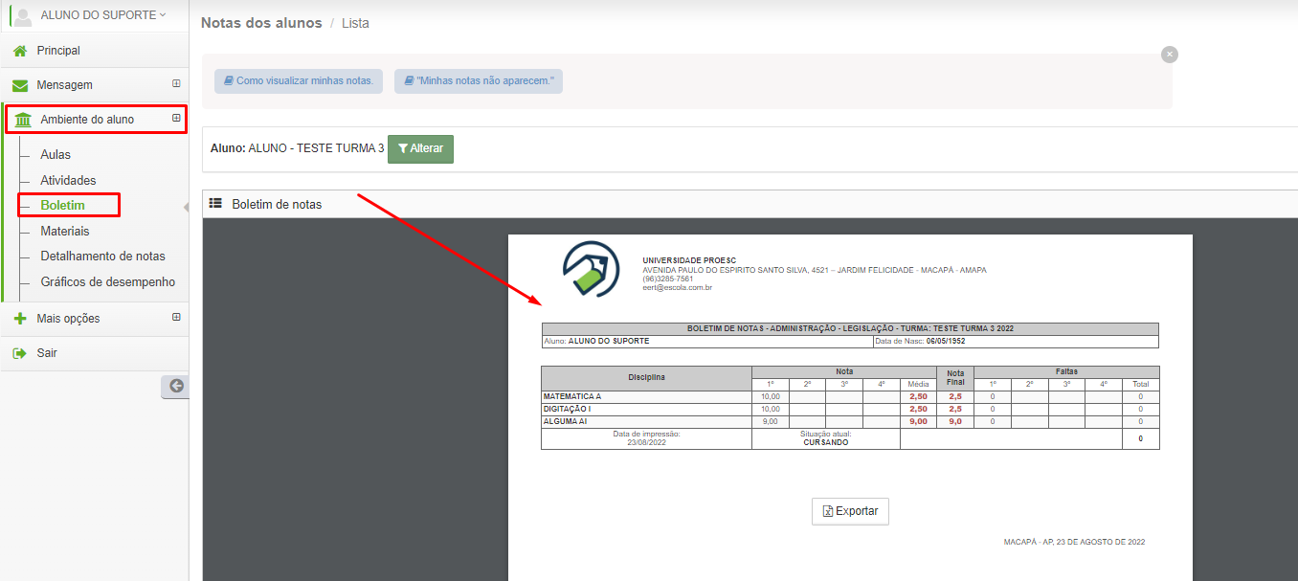Click the Data de Nasc 06/05/1952 cell
Image resolution: width=1298 pixels, height=581 pixels.
(x=1016, y=341)
